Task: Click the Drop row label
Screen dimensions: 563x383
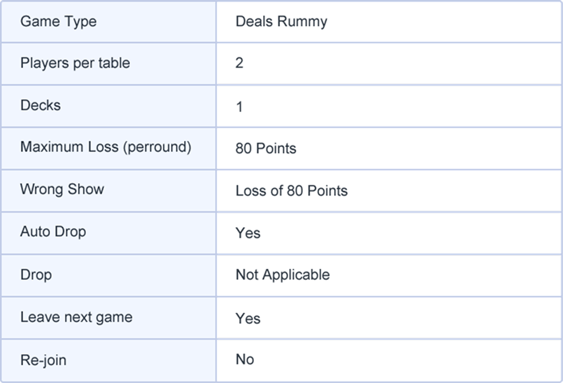Action: [x=36, y=274]
